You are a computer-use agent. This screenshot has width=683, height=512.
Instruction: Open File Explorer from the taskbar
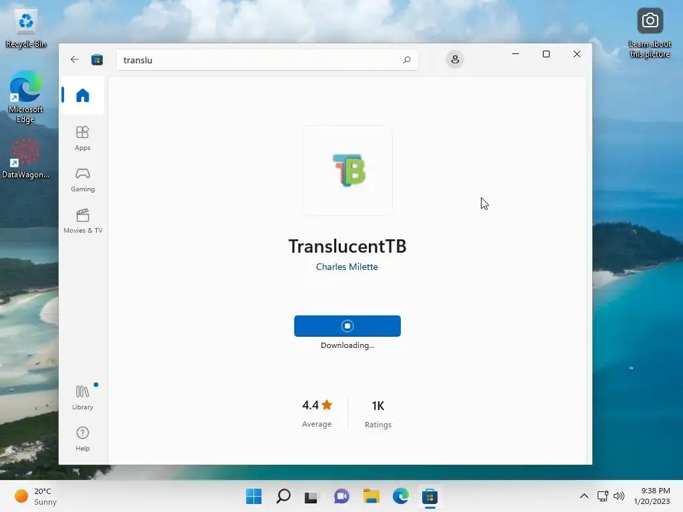click(x=371, y=496)
